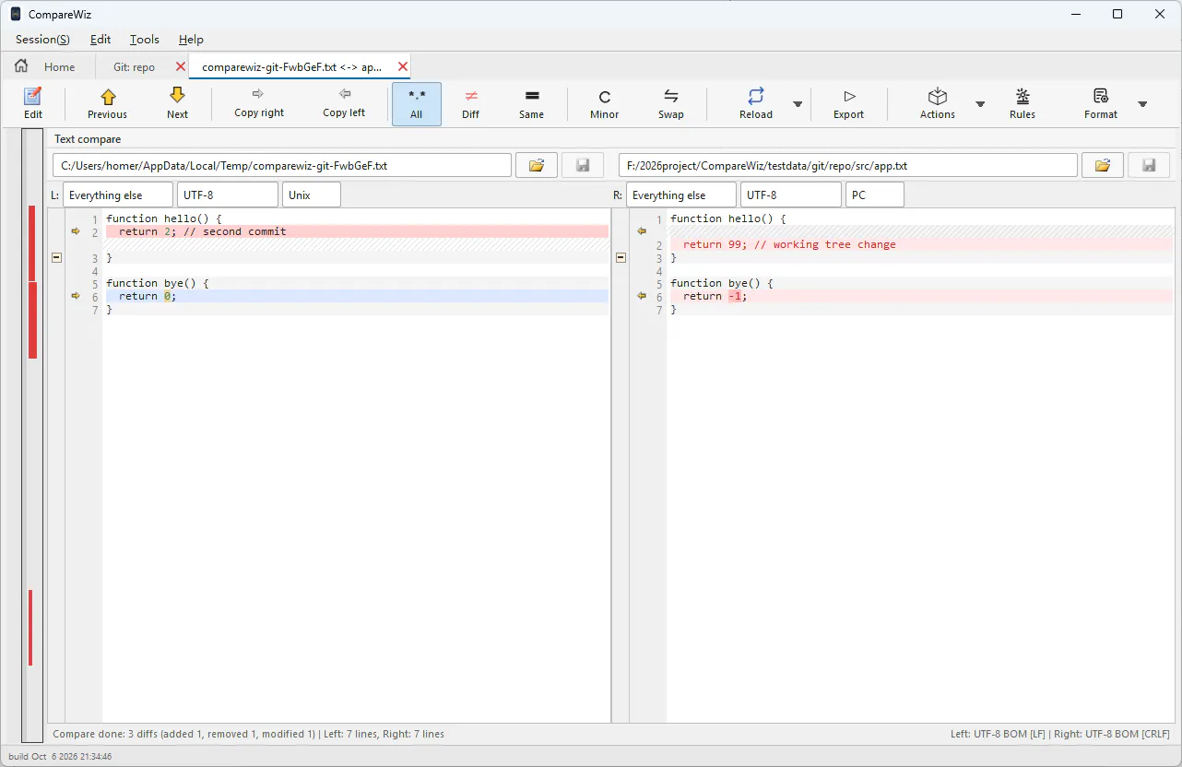
Task: Open the right pane UTF-8 encoding box
Action: pos(791,195)
